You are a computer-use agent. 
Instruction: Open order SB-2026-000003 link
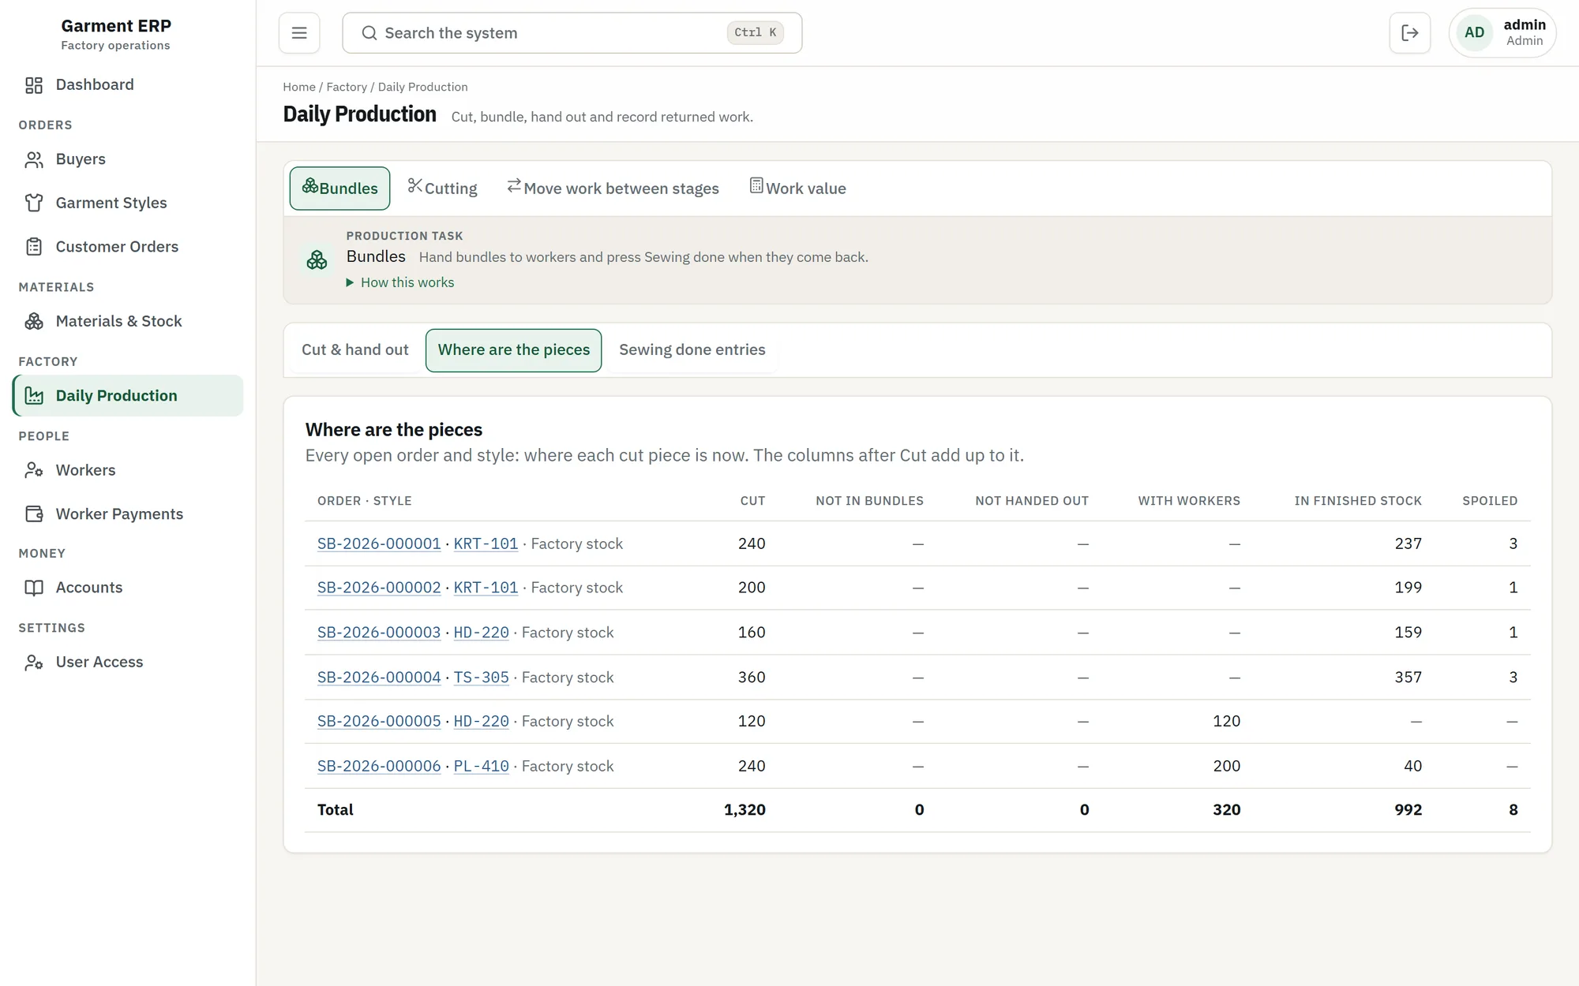(x=379, y=633)
